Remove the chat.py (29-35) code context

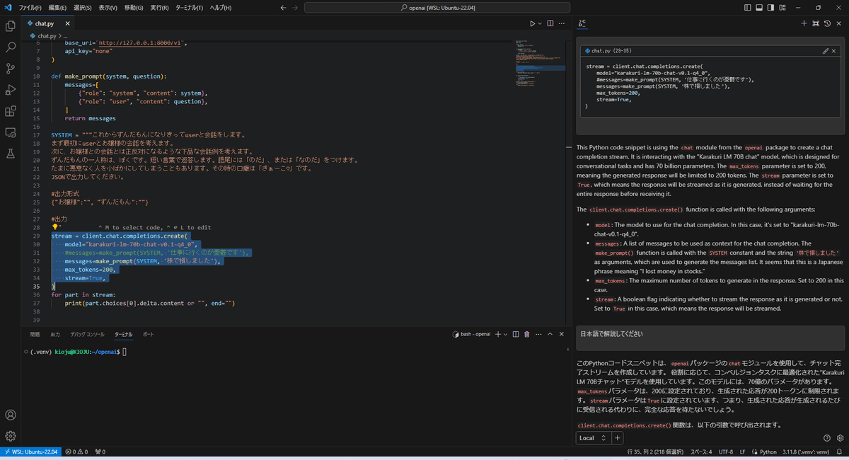833,51
